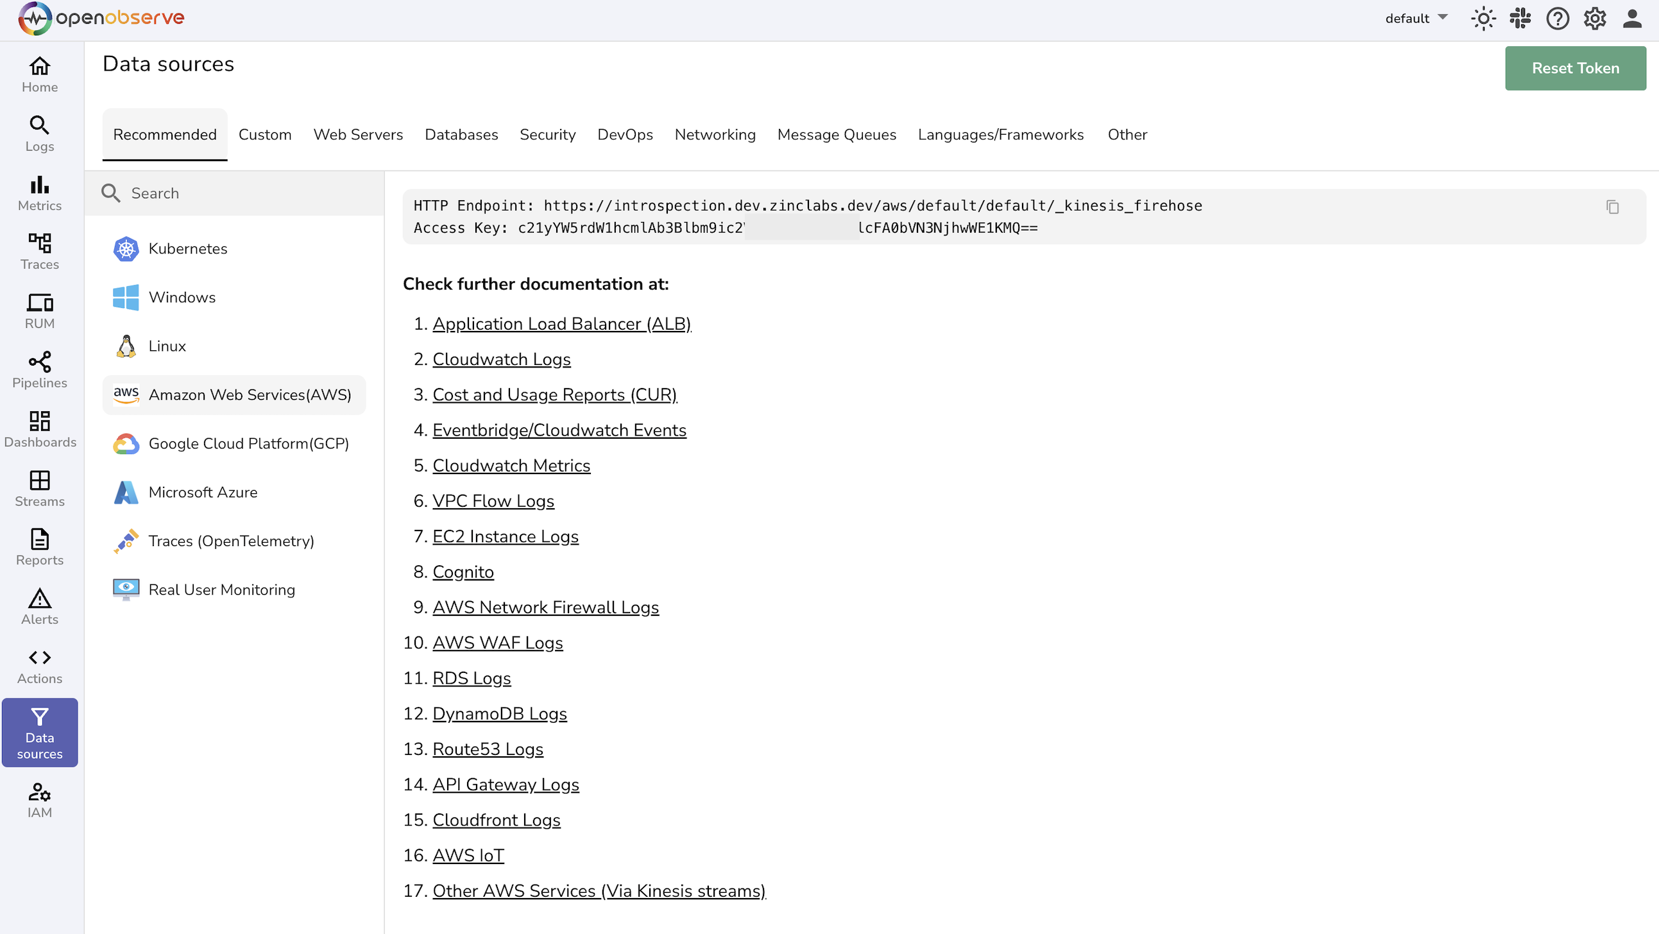Click the Reset Token button
The width and height of the screenshot is (1659, 934).
1575,67
